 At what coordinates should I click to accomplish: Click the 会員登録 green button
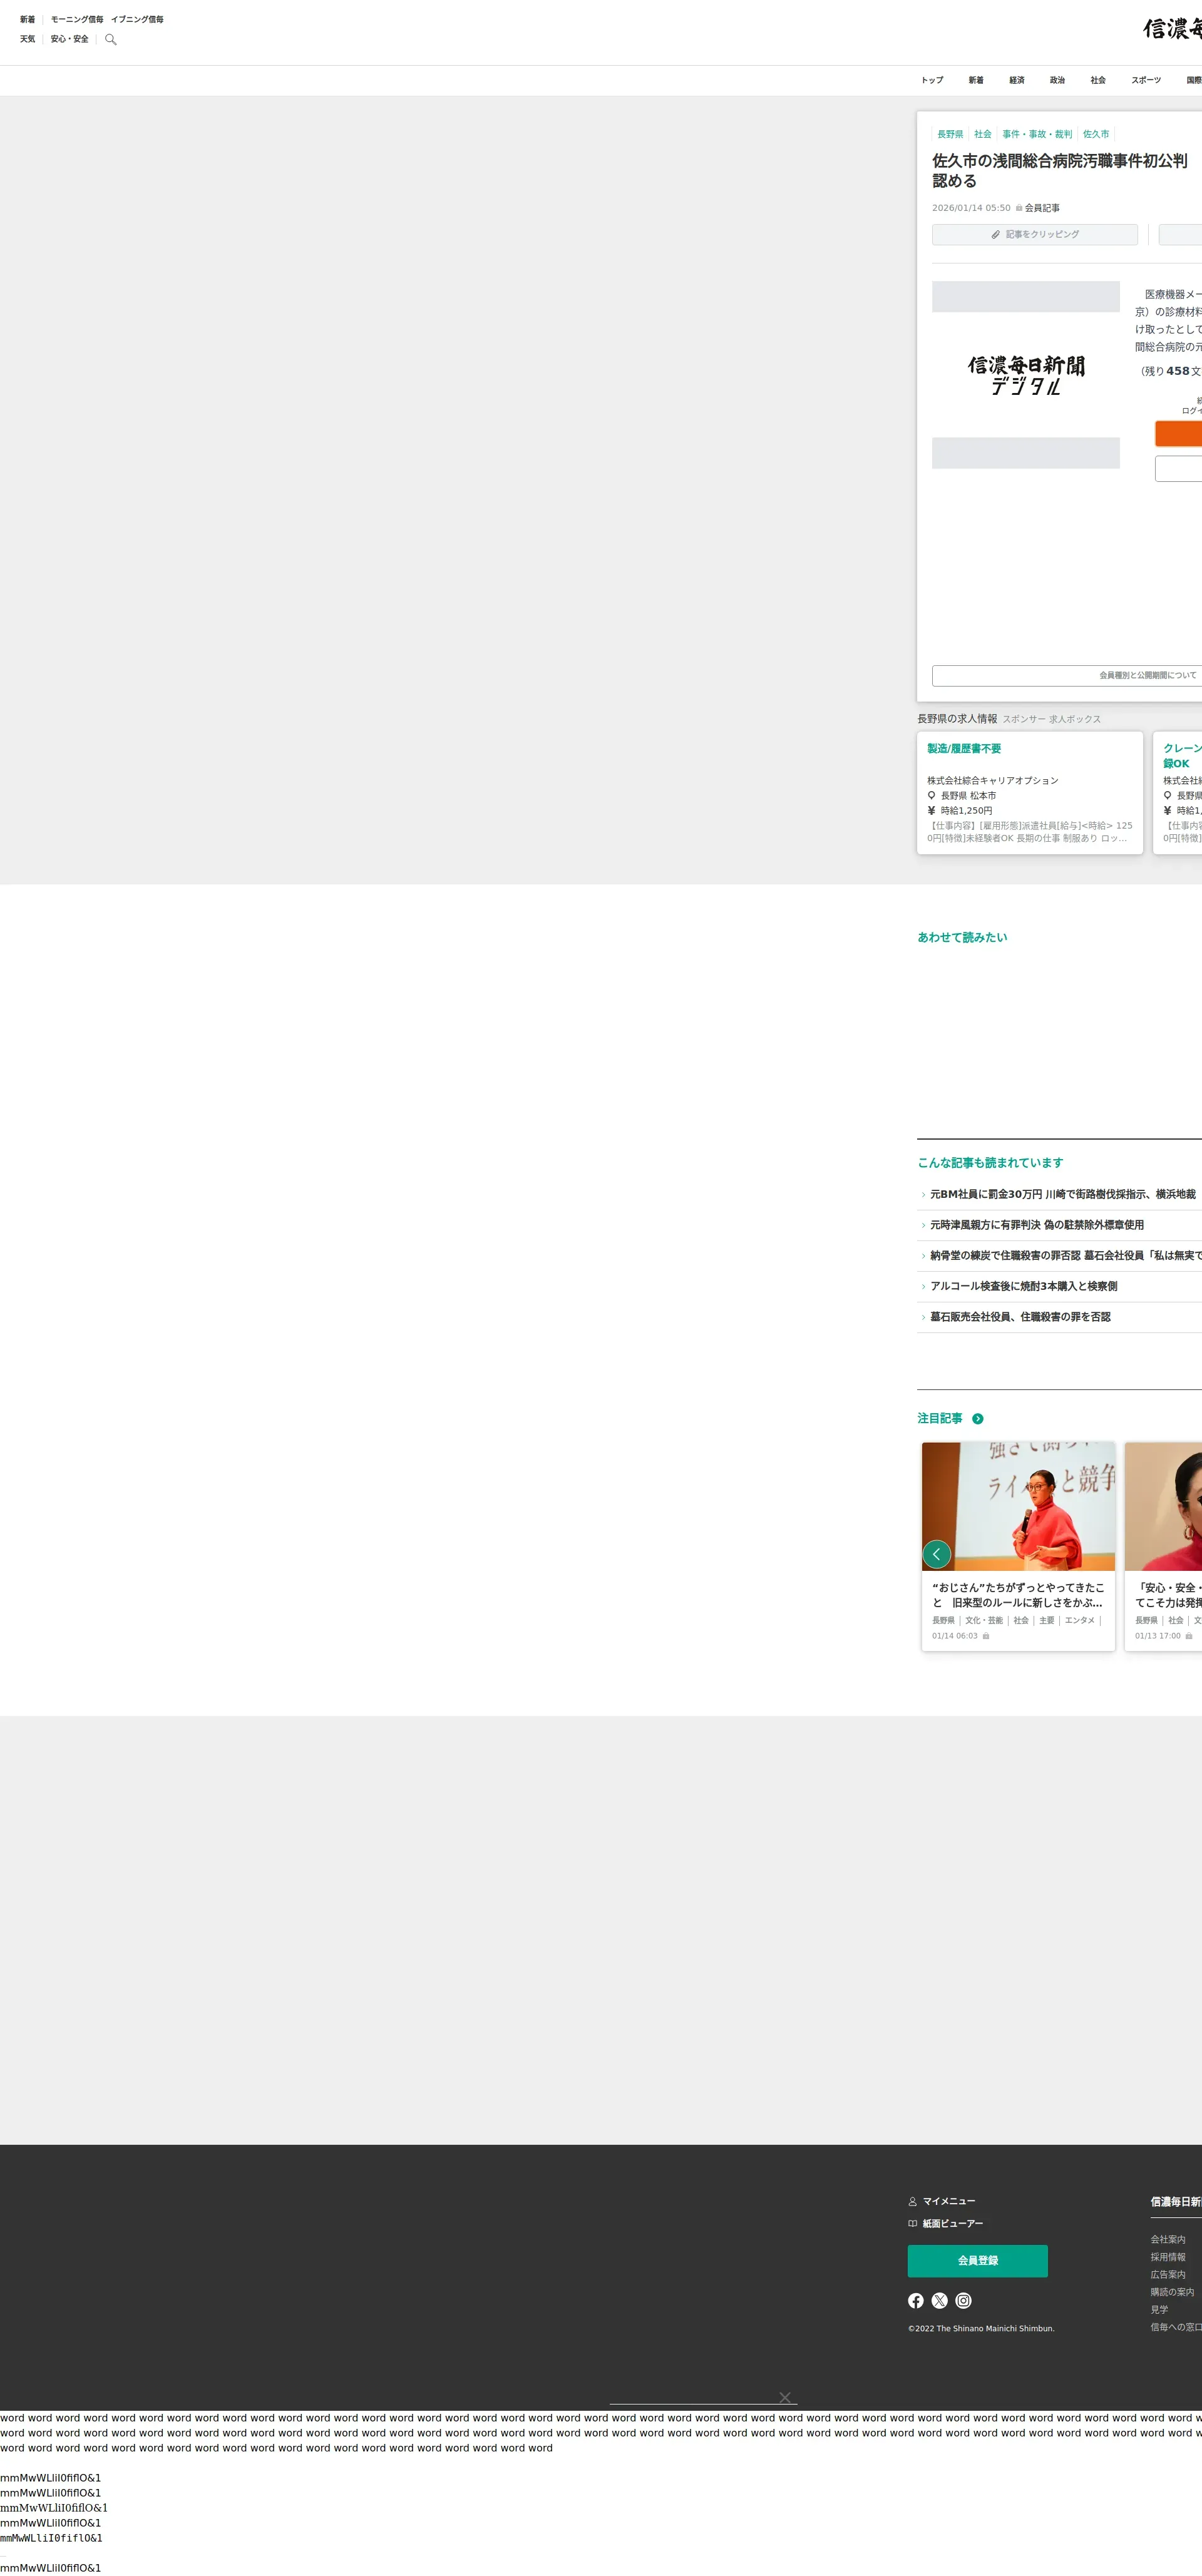[x=977, y=2260]
